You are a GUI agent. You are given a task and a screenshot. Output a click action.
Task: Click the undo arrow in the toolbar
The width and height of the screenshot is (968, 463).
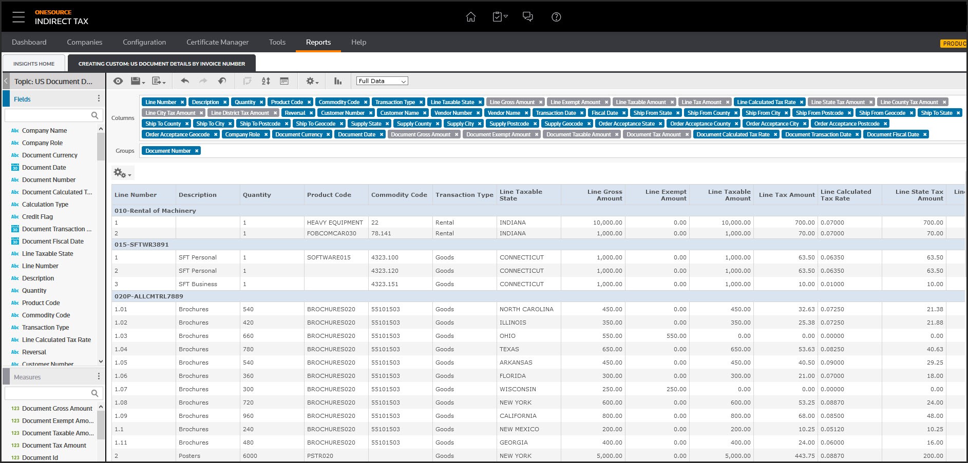(x=185, y=81)
